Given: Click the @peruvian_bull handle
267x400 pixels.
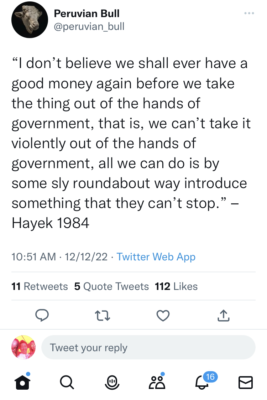Looking at the screenshot, I should point(89,26).
